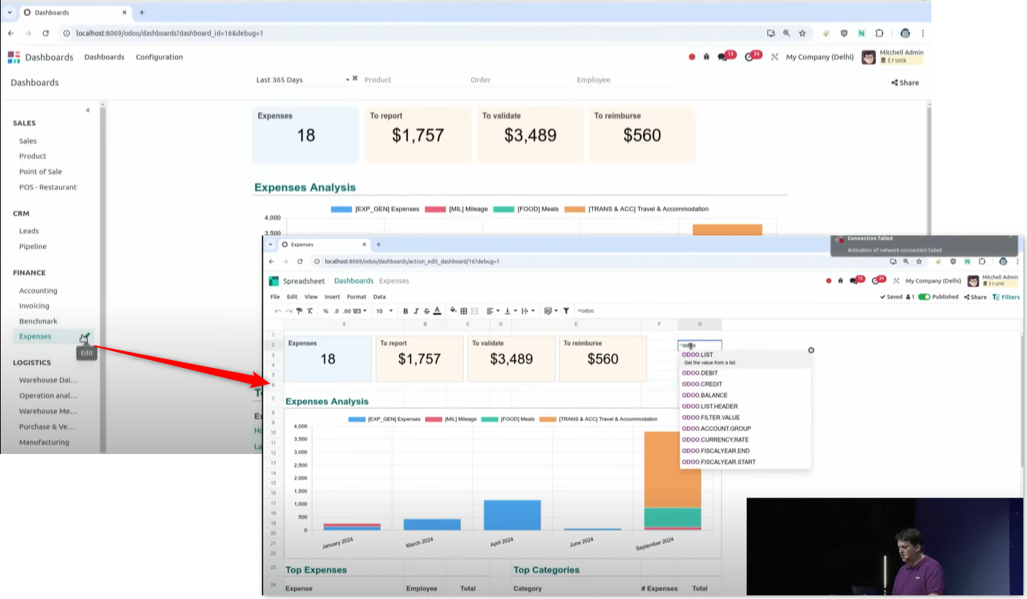Open the Data menu in Spreadsheet

(379, 297)
